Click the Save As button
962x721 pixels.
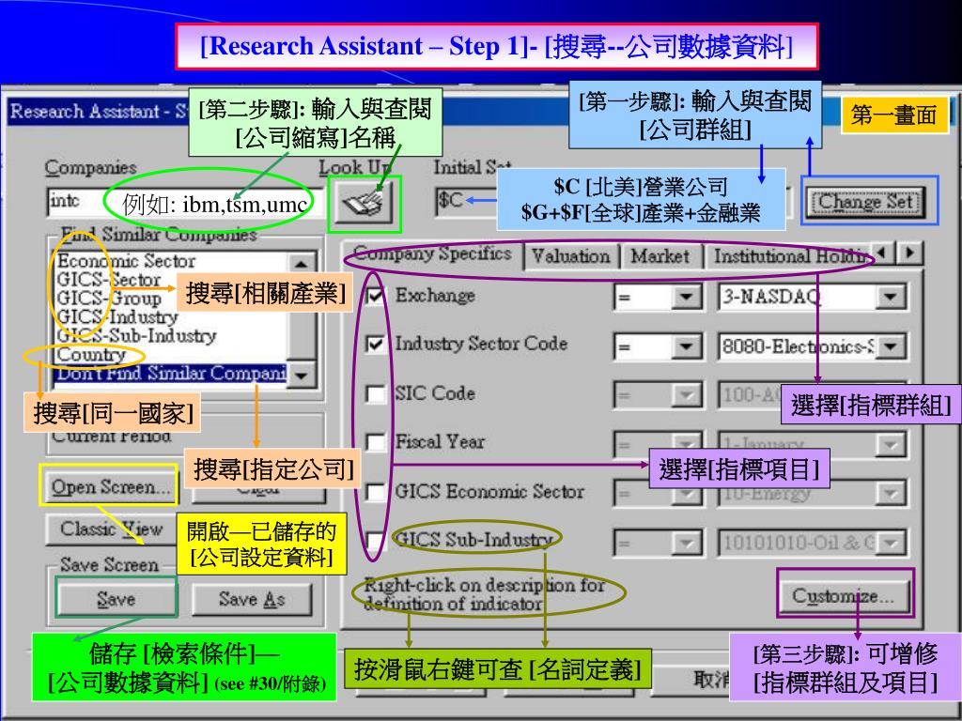[252, 599]
